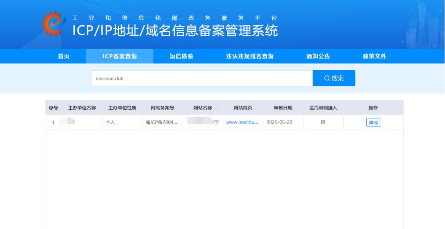
Task: Select the 是否限制接入 column header
Action: [x=323, y=108]
